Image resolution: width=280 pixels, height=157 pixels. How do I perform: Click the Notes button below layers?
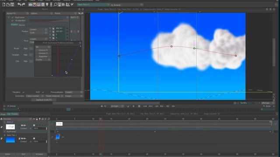click(x=7, y=154)
